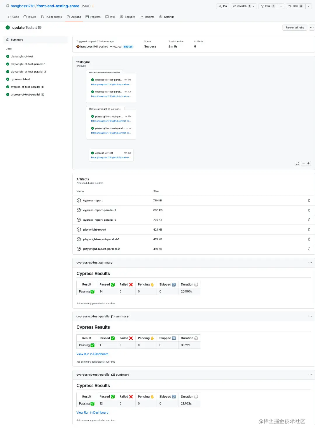Viewport: 315px width, 434px height.
Task: Open workflow run options menu
Action: coord(312,27)
